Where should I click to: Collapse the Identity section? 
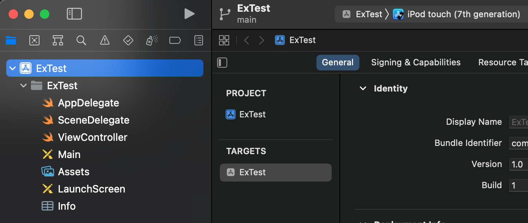coord(363,88)
